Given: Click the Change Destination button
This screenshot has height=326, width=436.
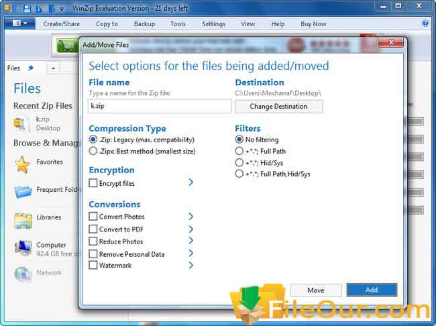Looking at the screenshot, I should pyautogui.click(x=278, y=107).
